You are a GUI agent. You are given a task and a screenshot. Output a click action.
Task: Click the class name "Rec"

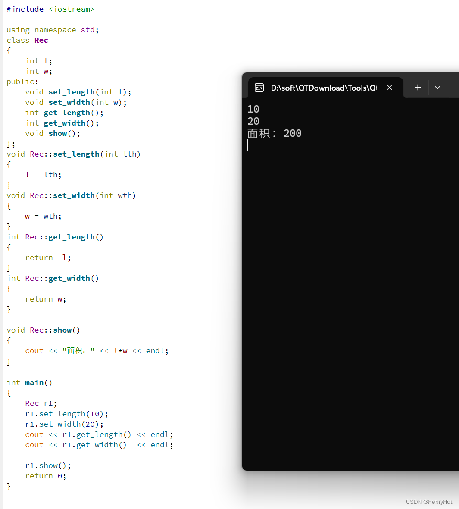[41, 40]
